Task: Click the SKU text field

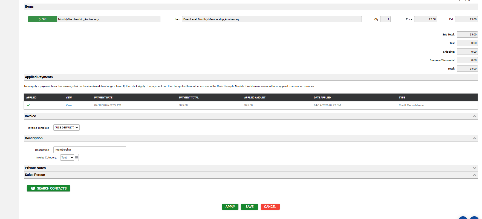Action: [108, 19]
